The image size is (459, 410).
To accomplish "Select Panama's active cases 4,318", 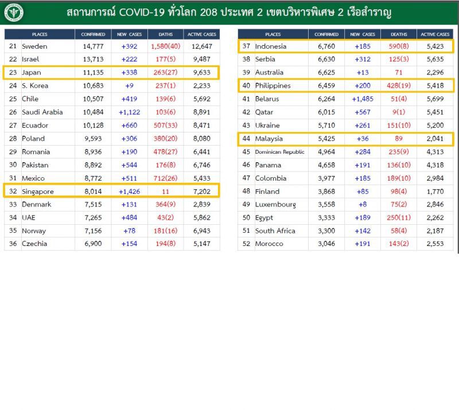I will point(435,165).
